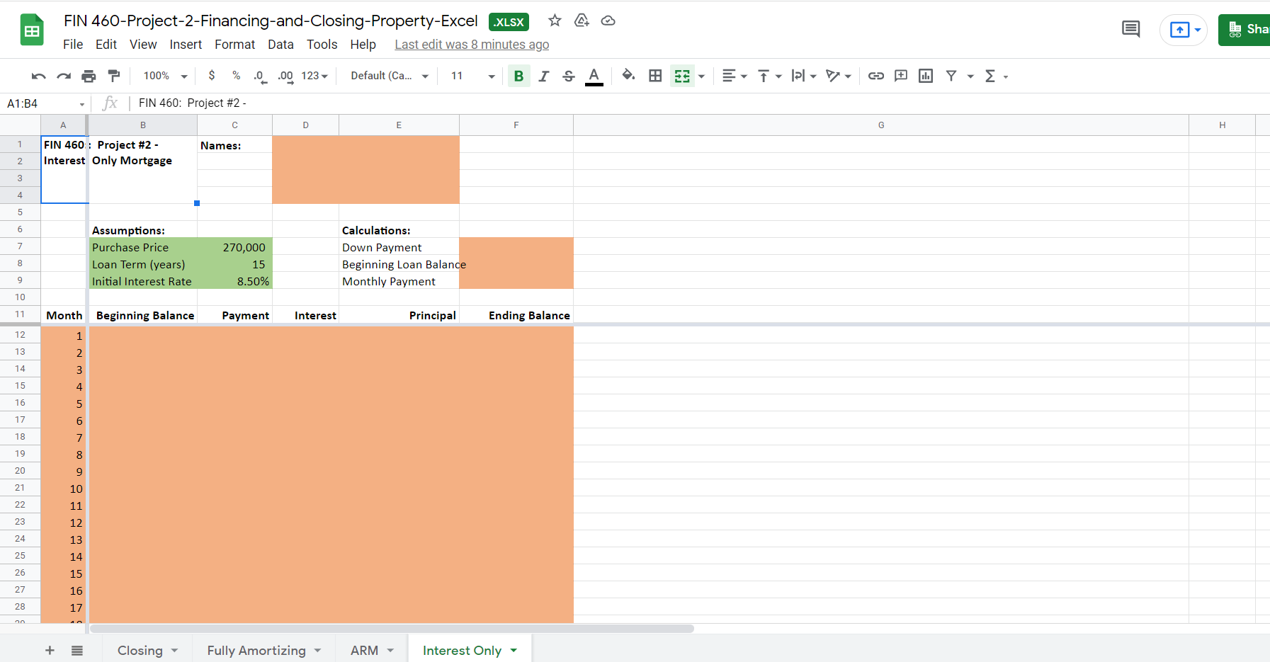Open the zoom 100% dropdown

(165, 76)
